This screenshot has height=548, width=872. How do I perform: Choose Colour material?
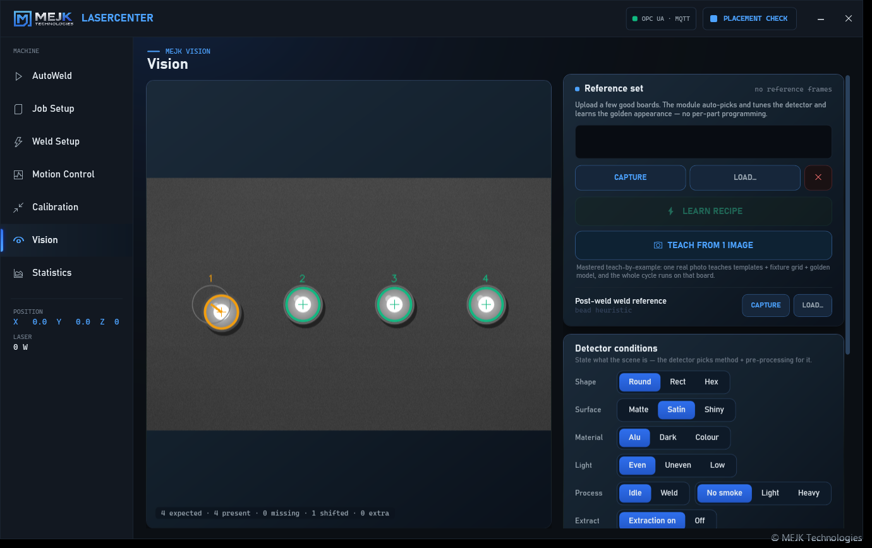(x=707, y=438)
